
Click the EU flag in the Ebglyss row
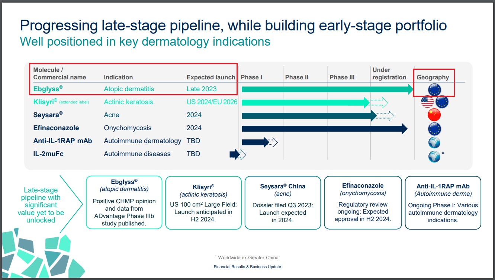point(434,89)
